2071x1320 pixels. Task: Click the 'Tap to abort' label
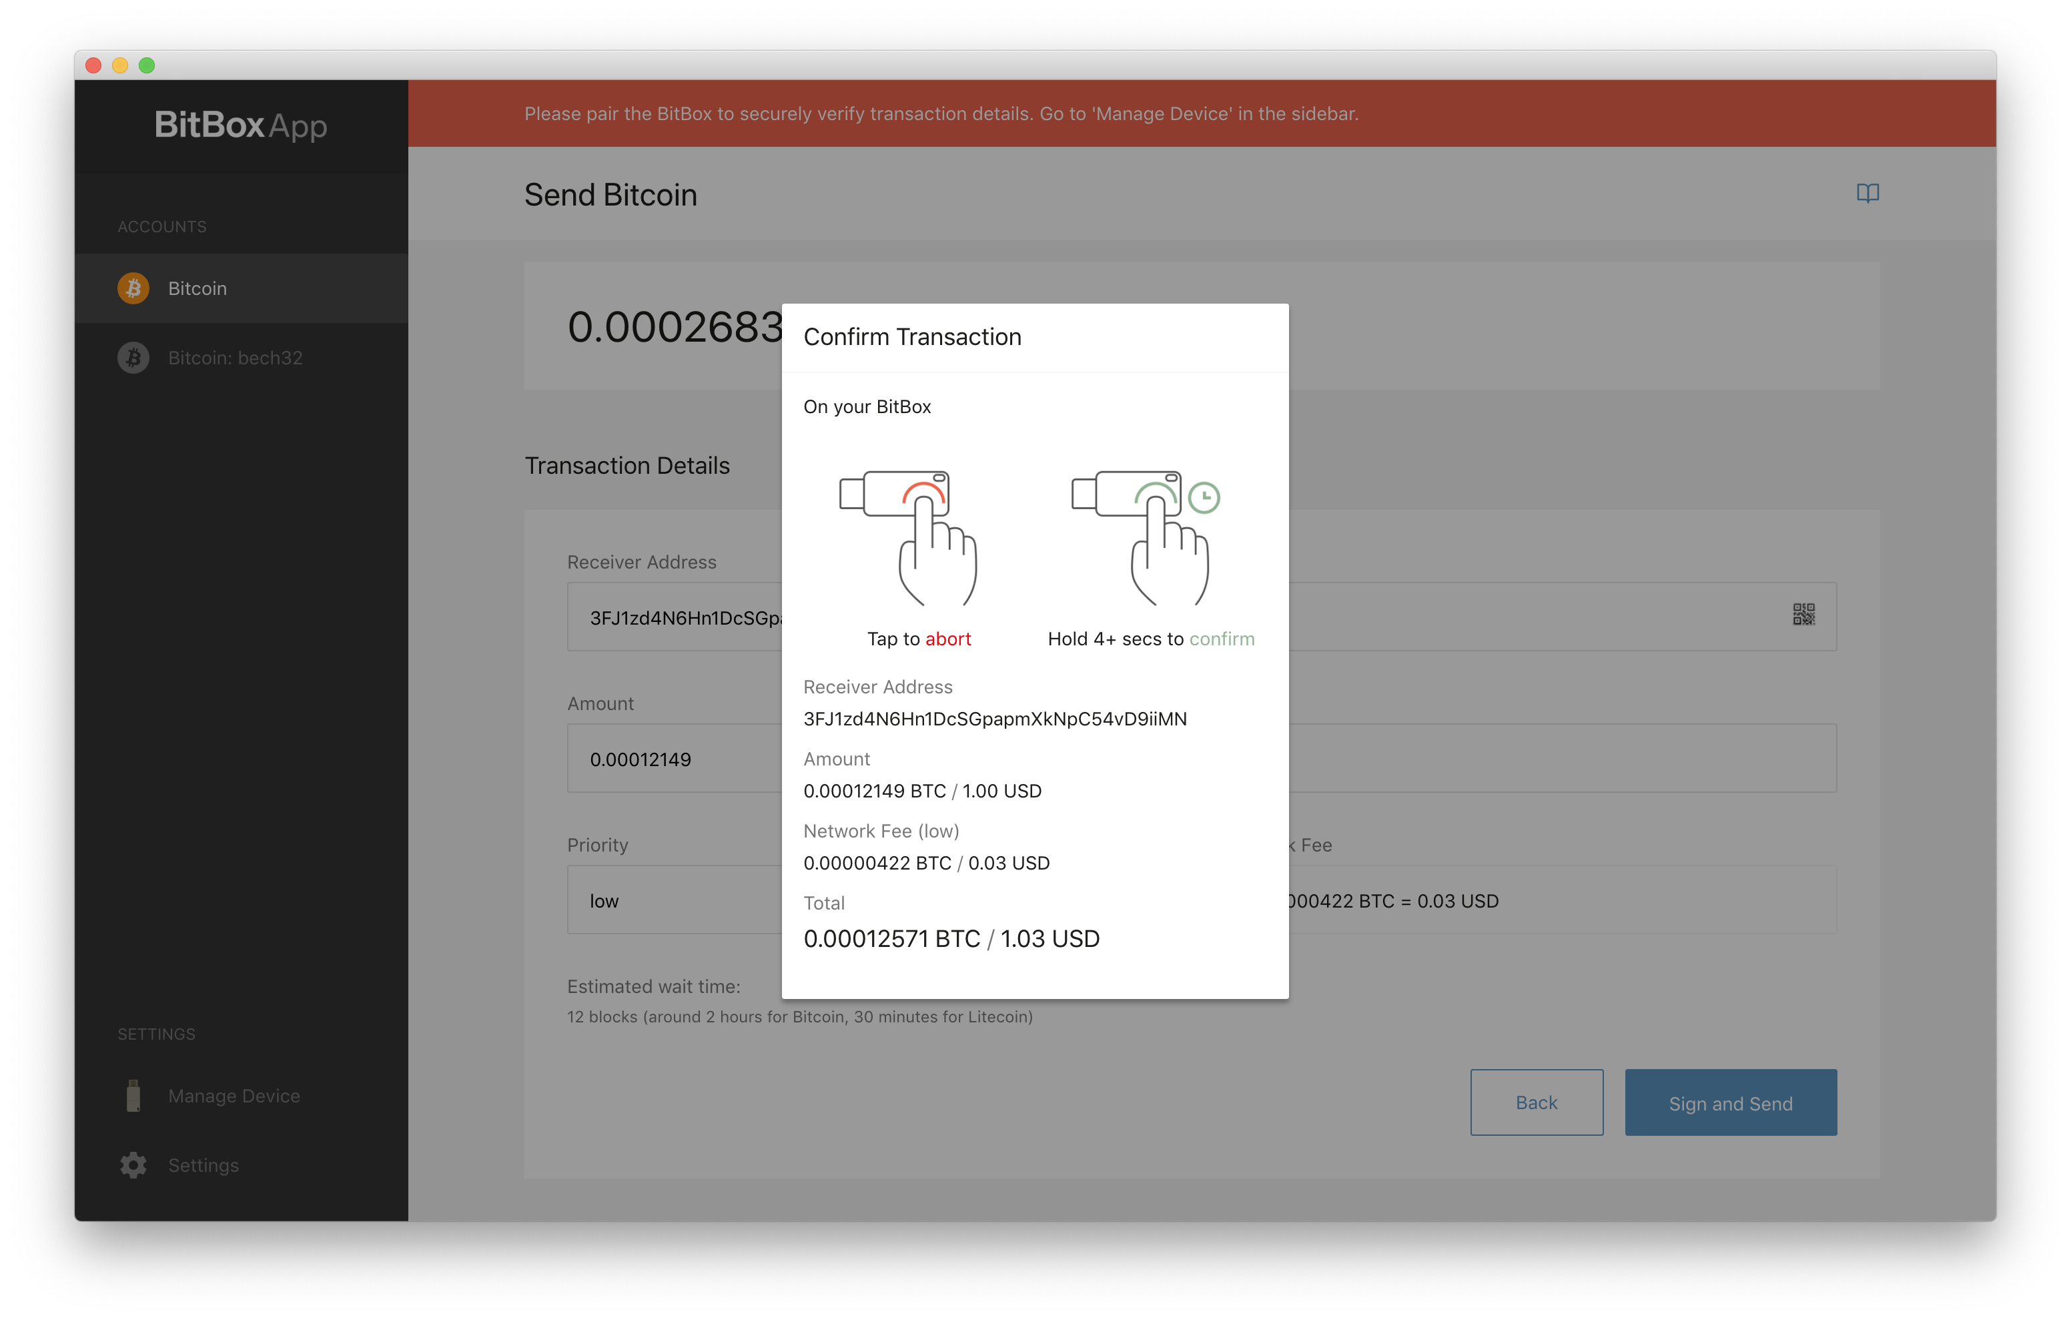click(919, 639)
